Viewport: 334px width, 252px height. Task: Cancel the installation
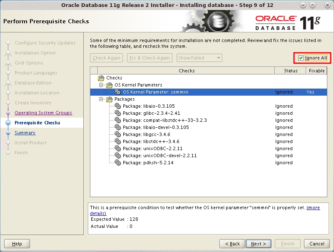click(x=317, y=244)
